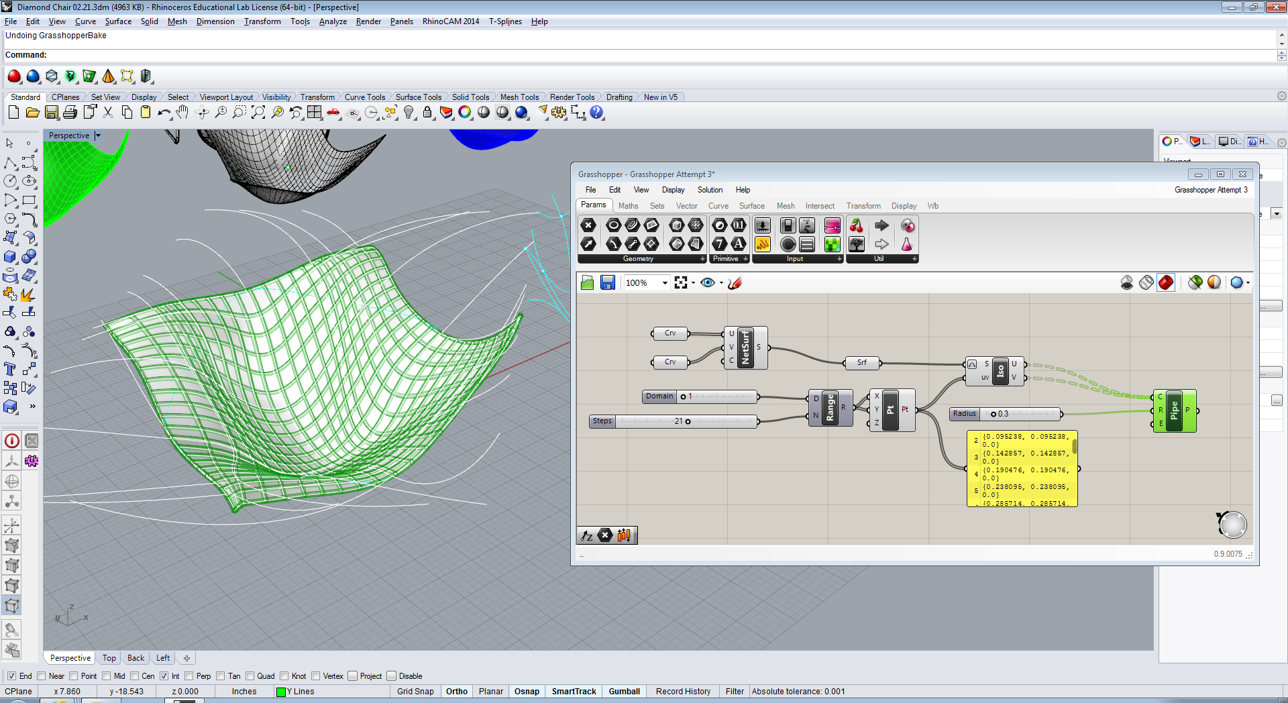This screenshot has width=1288, height=703.
Task: Toggle the Near osnap checkbox
Action: pos(42,676)
